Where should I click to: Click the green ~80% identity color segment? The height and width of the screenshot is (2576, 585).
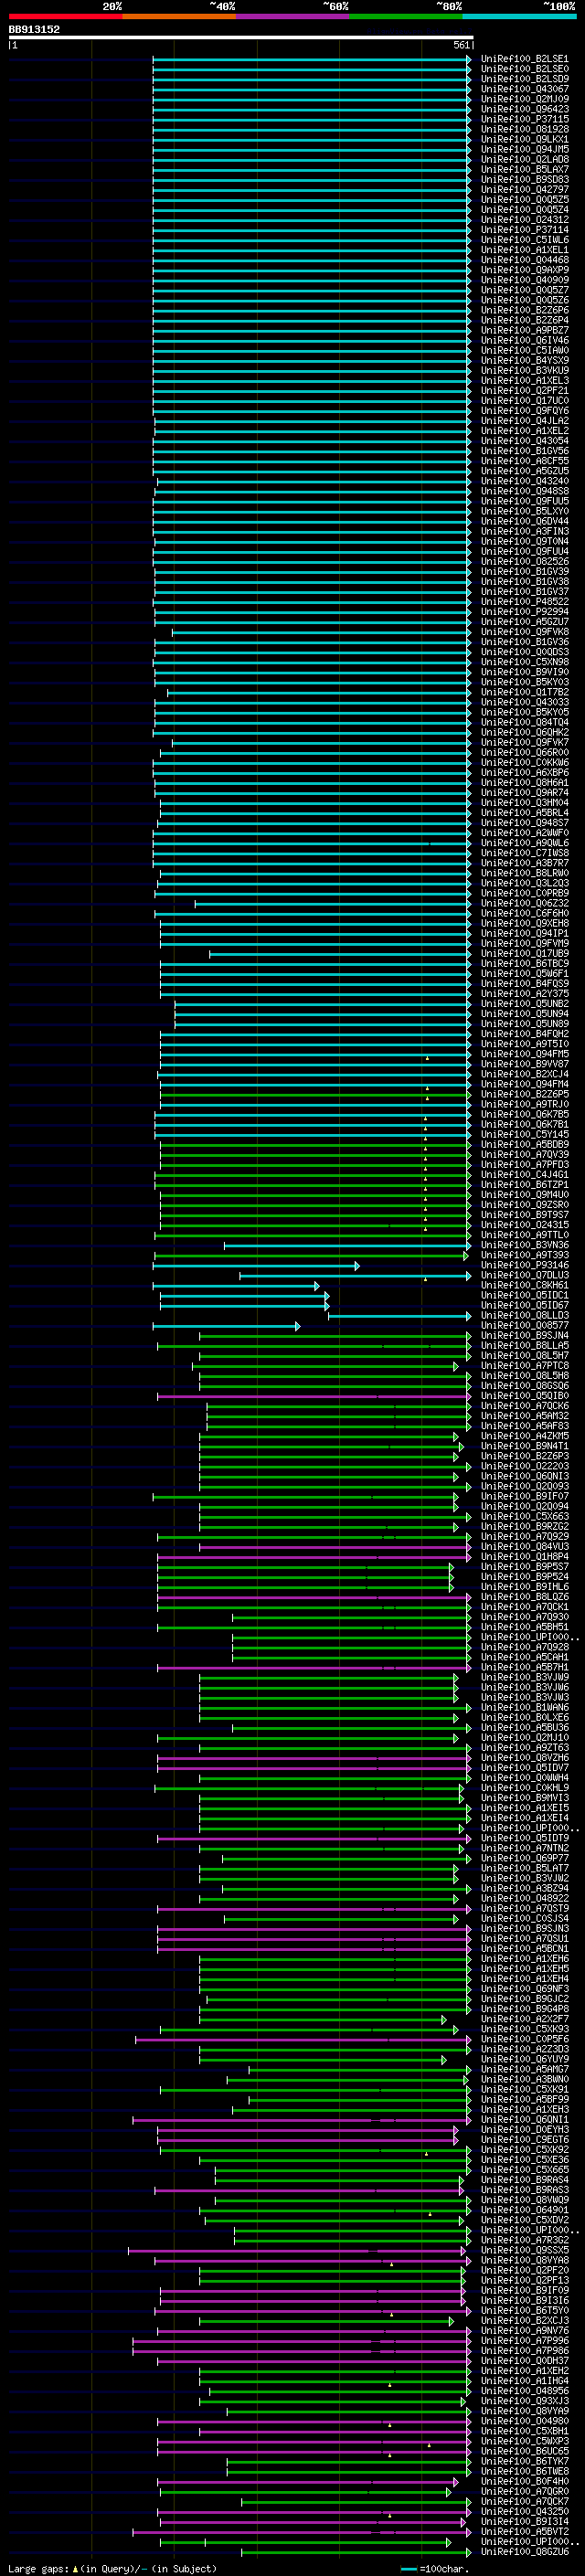click(x=406, y=16)
